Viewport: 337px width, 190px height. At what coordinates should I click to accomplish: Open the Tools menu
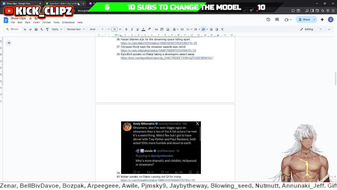click(x=56, y=22)
